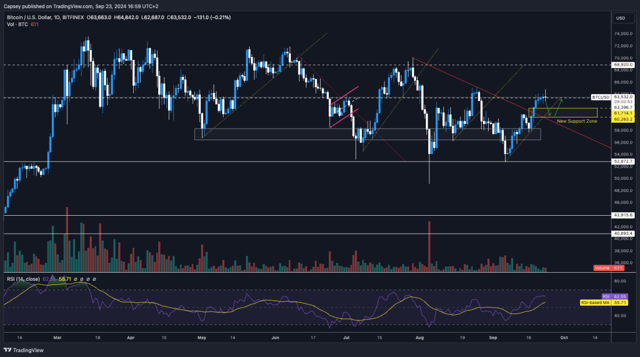The image size is (640, 357).
Task: Click the New Support Zone label
Action: pyautogui.click(x=578, y=120)
